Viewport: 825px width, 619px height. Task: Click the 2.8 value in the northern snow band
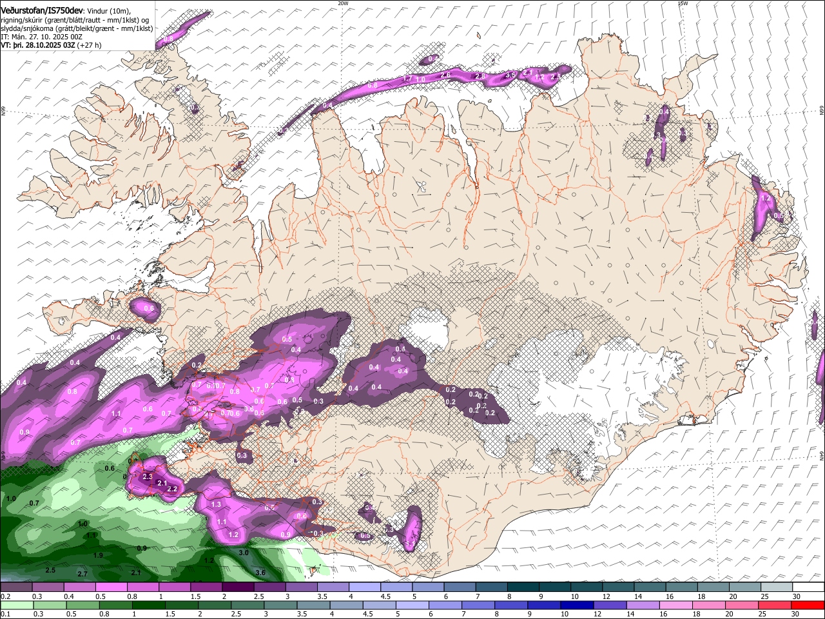coord(480,76)
